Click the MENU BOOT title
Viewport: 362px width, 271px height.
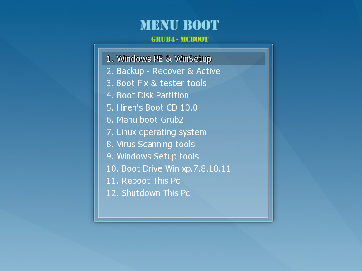[x=180, y=25]
